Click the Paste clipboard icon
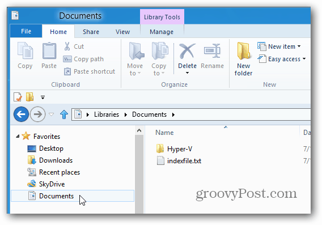322x225 pixels. pos(49,50)
